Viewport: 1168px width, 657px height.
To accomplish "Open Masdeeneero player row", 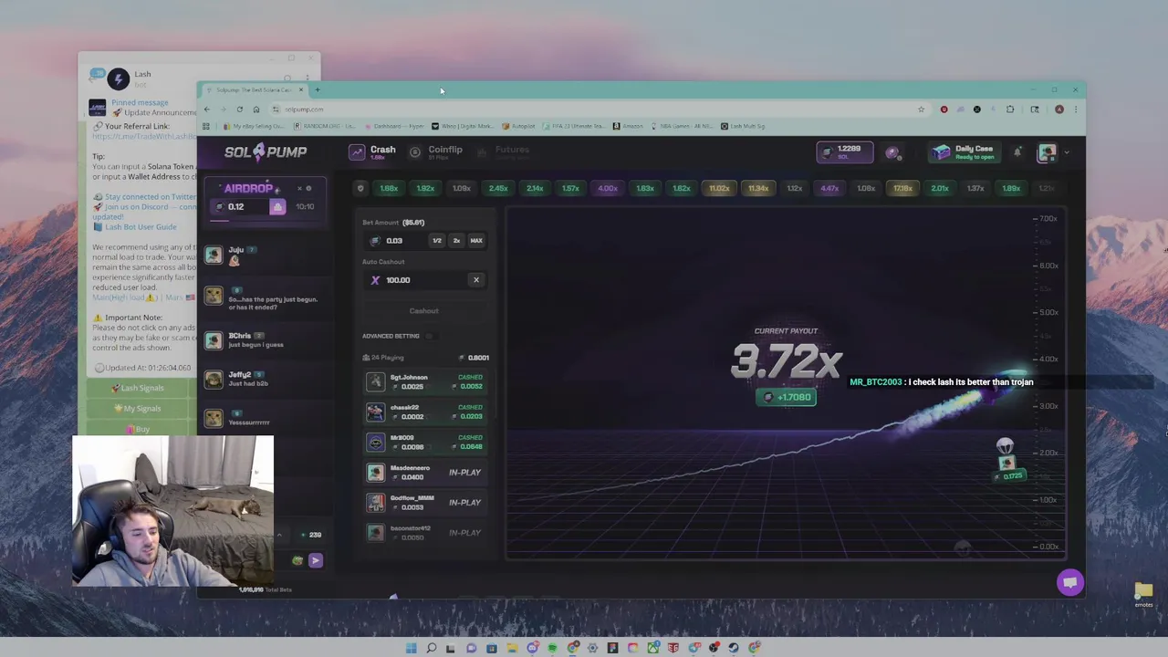I will [427, 472].
